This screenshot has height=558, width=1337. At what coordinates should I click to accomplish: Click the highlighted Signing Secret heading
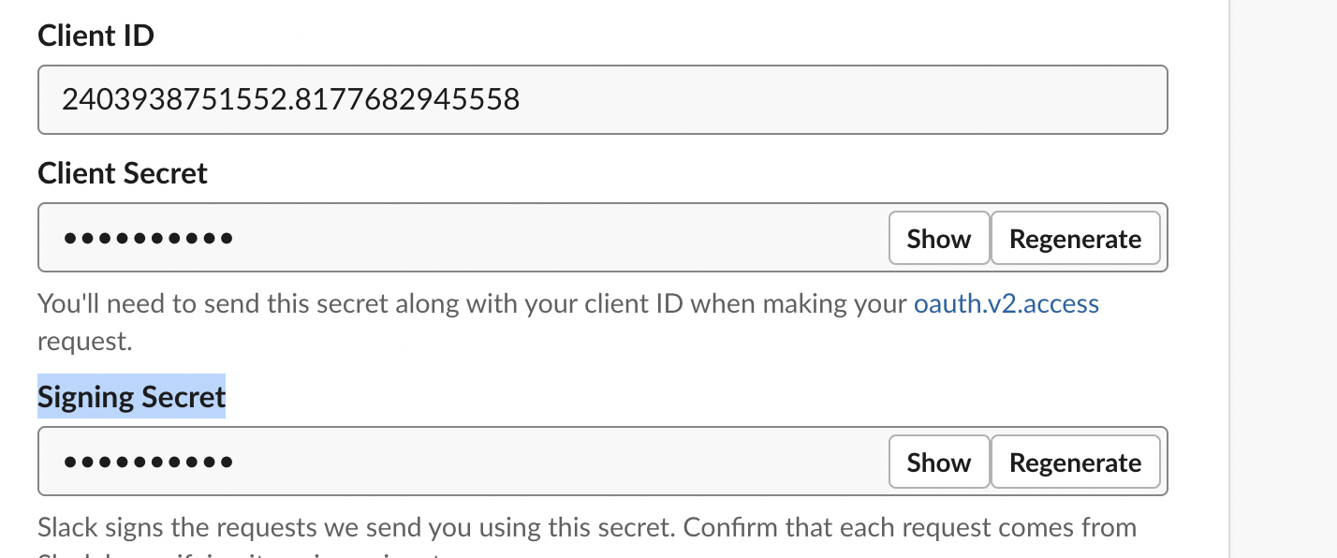click(x=131, y=397)
